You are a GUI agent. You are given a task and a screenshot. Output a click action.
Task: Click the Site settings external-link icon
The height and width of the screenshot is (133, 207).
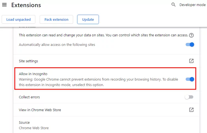191,61
